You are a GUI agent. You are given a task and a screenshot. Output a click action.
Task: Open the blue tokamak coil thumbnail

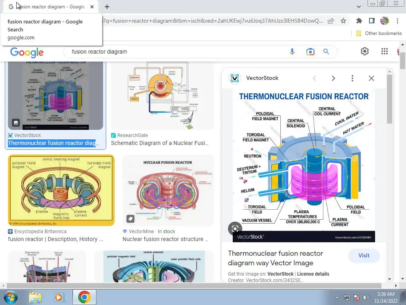click(x=154, y=266)
